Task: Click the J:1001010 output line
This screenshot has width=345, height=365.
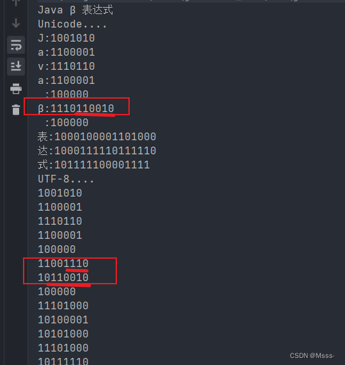Action: (66, 38)
